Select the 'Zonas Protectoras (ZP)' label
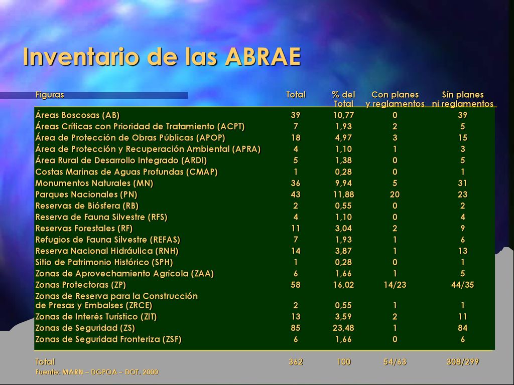The image size is (514, 385). (x=81, y=285)
